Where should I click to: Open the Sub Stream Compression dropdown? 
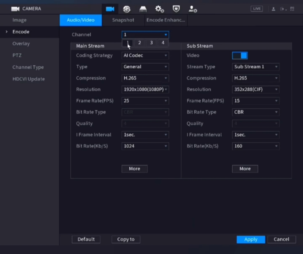coord(256,78)
